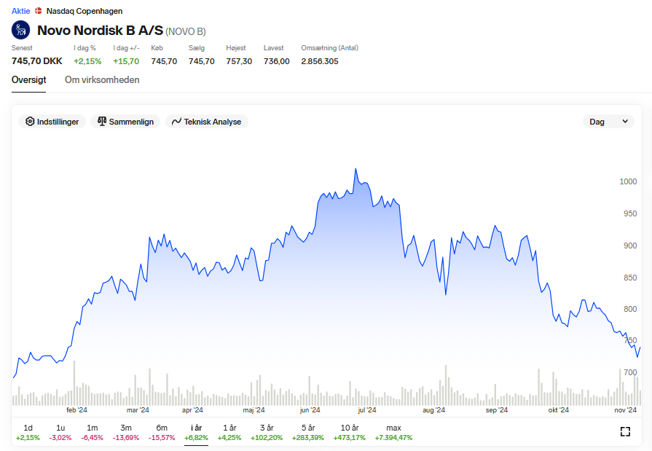Select the 1d time range
Image resolution: width=652 pixels, height=451 pixels.
[x=28, y=432]
